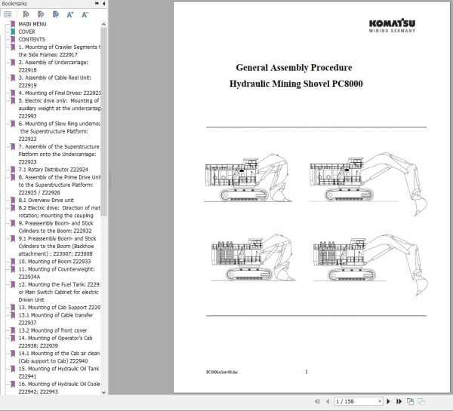This screenshot has width=453, height=411.
Task: Click bookmark icon of 13.2 Mounting of front cover
Action: point(13,330)
